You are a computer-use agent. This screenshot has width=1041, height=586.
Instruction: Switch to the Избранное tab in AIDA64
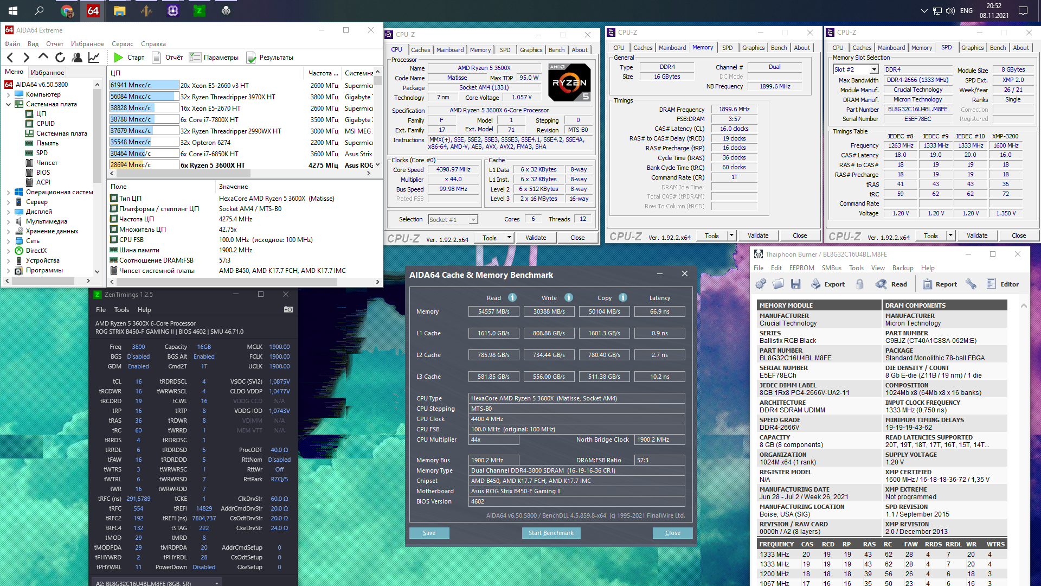click(x=47, y=72)
